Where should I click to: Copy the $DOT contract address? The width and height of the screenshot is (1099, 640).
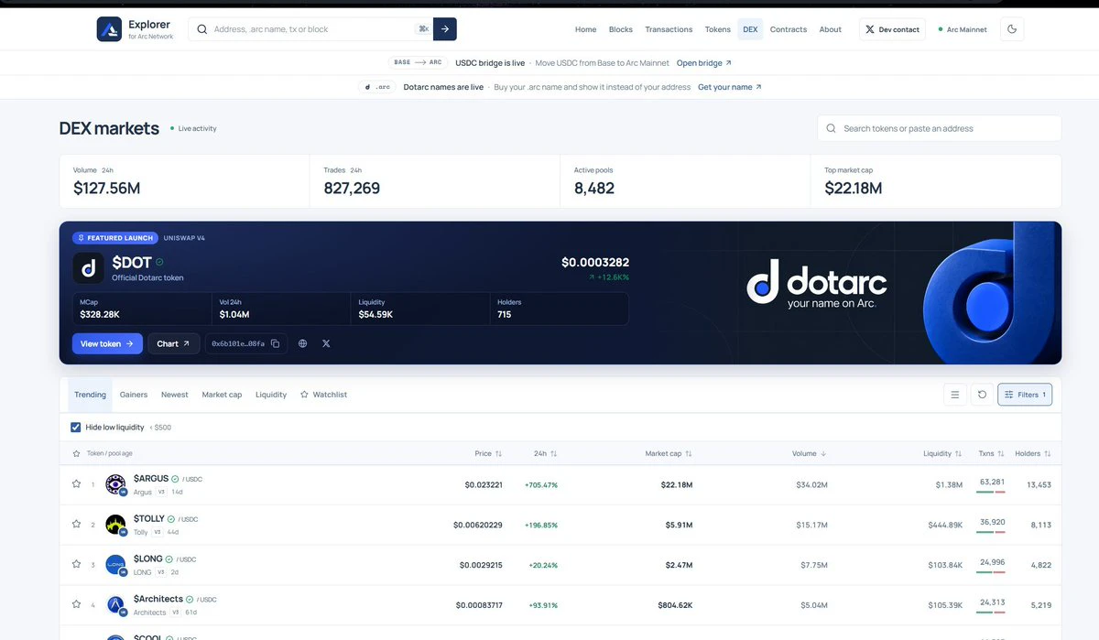pos(275,343)
